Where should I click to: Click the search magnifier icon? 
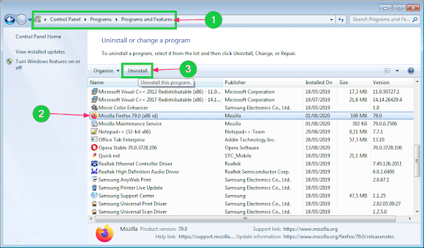click(x=415, y=19)
